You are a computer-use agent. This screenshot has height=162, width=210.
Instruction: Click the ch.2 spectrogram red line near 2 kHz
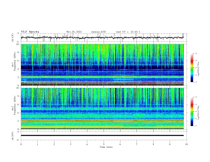102,121
